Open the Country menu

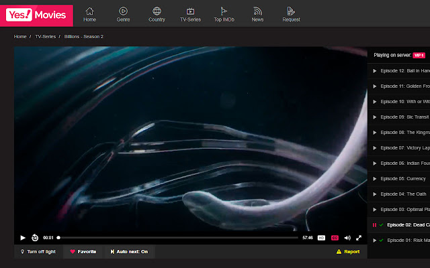[157, 15]
